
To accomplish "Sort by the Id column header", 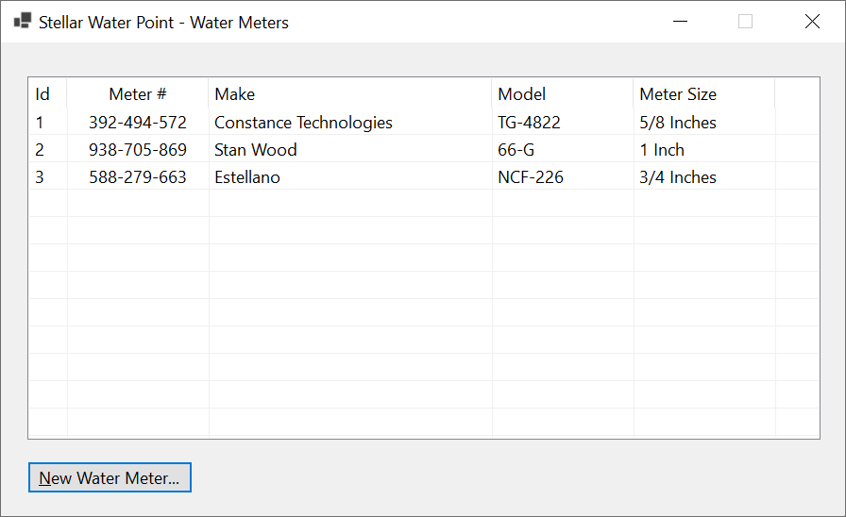I will (48, 93).
